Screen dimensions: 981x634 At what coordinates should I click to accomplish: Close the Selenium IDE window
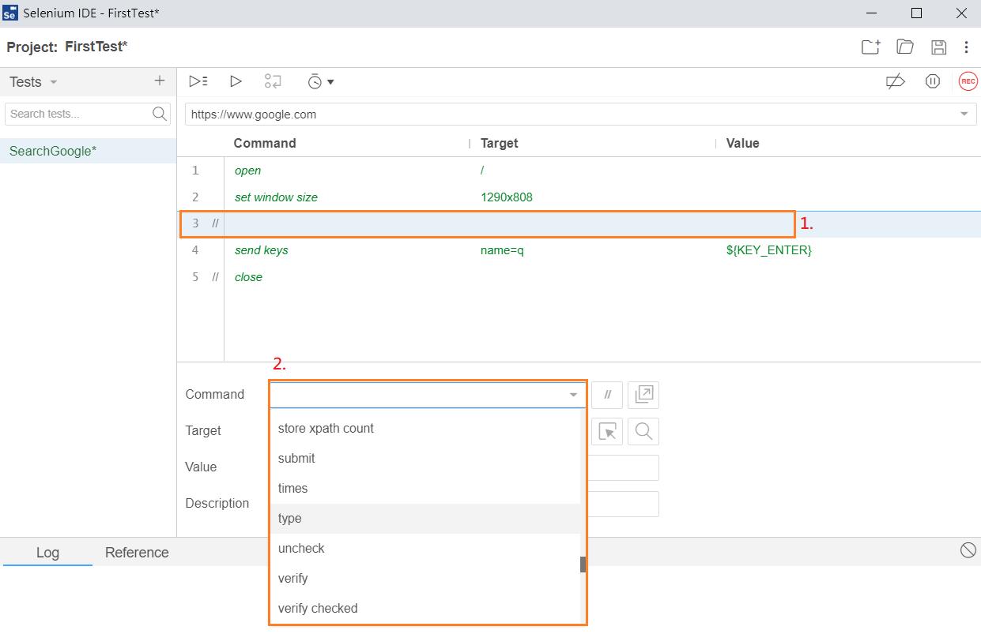coord(961,13)
